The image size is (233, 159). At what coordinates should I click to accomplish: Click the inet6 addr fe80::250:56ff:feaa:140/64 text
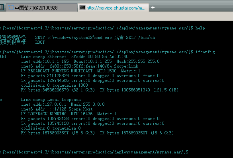click(x=67, y=66)
